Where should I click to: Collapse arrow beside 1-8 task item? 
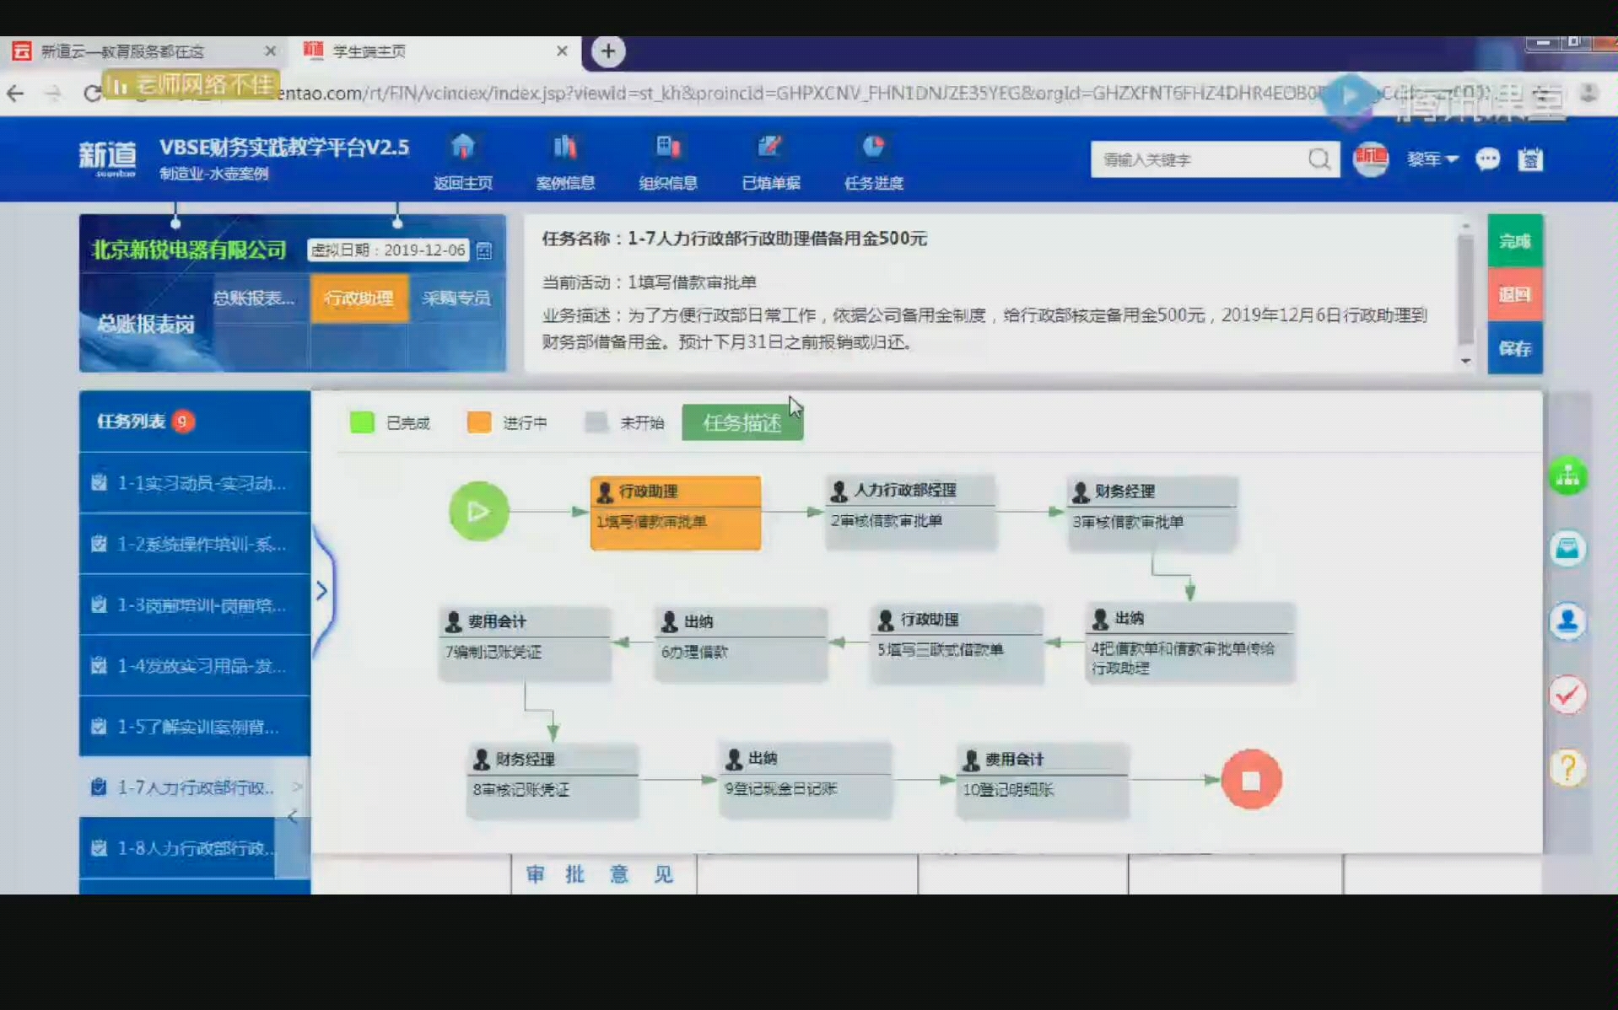tap(292, 816)
